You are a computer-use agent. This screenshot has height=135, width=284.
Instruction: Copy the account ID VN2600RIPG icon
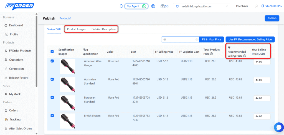tap(263, 6)
